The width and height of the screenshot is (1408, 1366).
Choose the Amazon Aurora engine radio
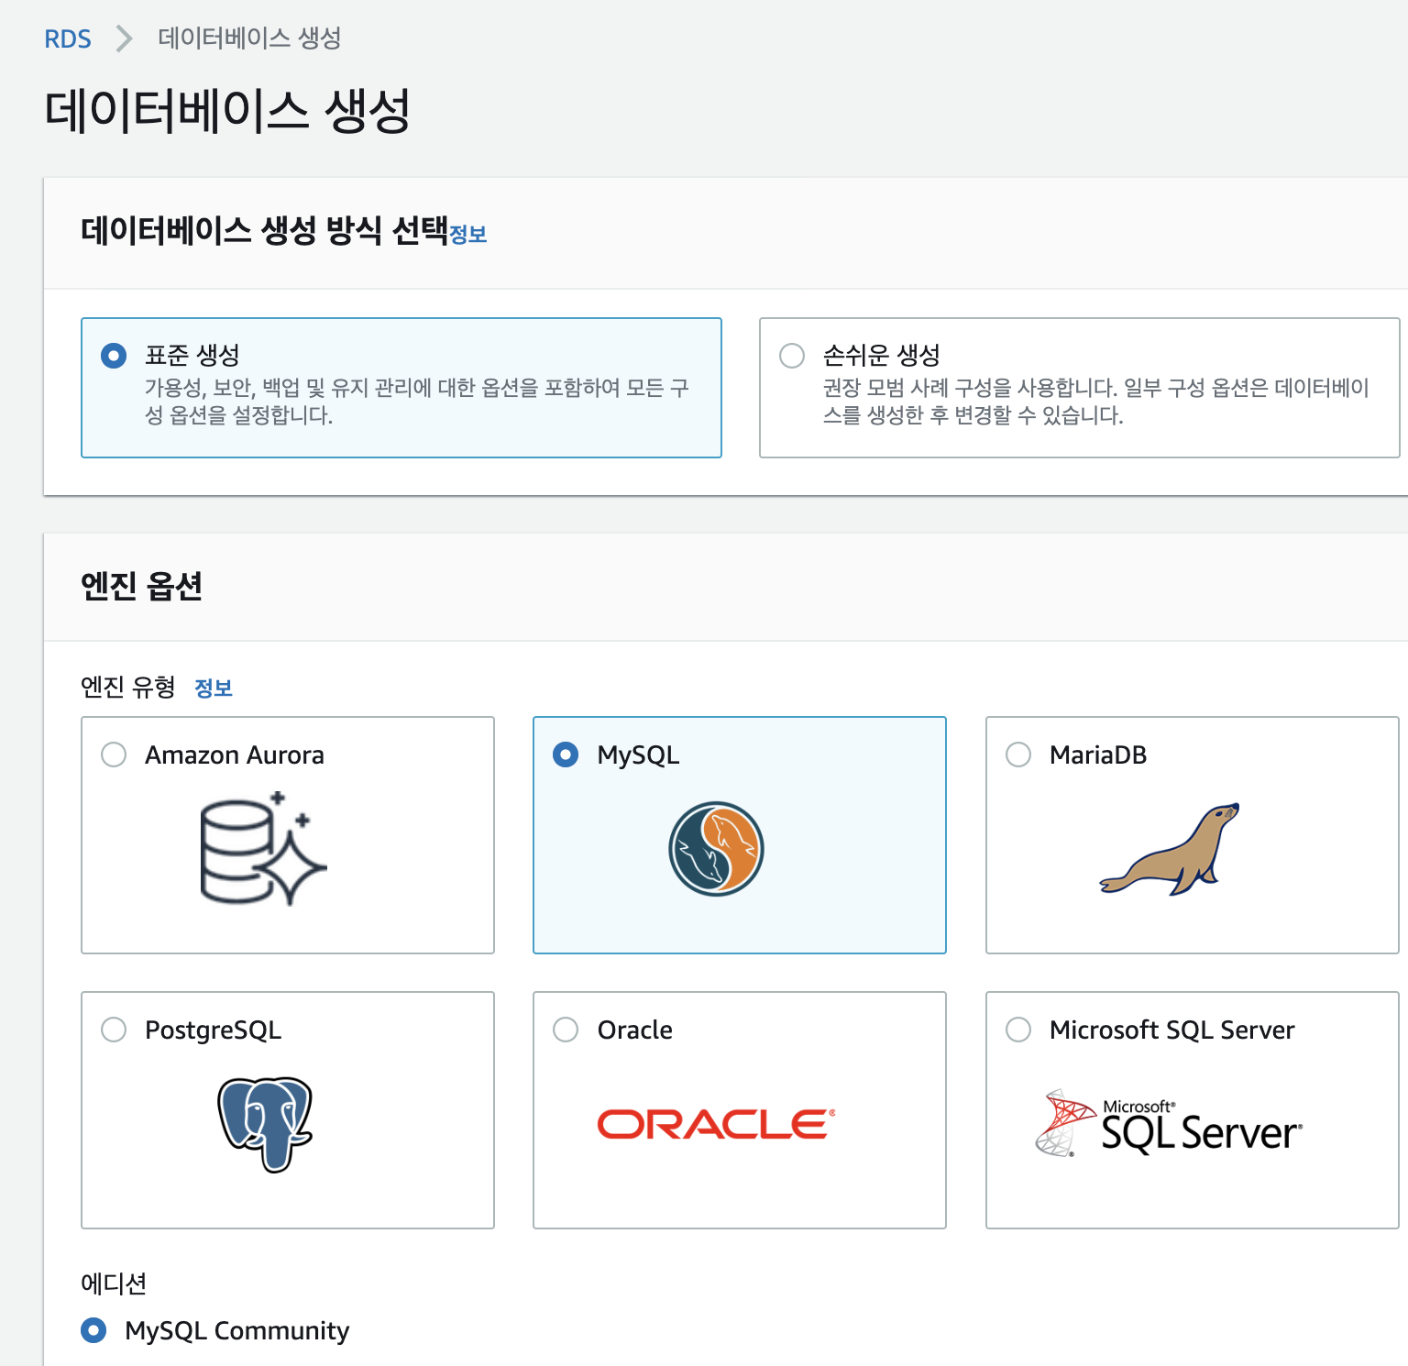(114, 755)
